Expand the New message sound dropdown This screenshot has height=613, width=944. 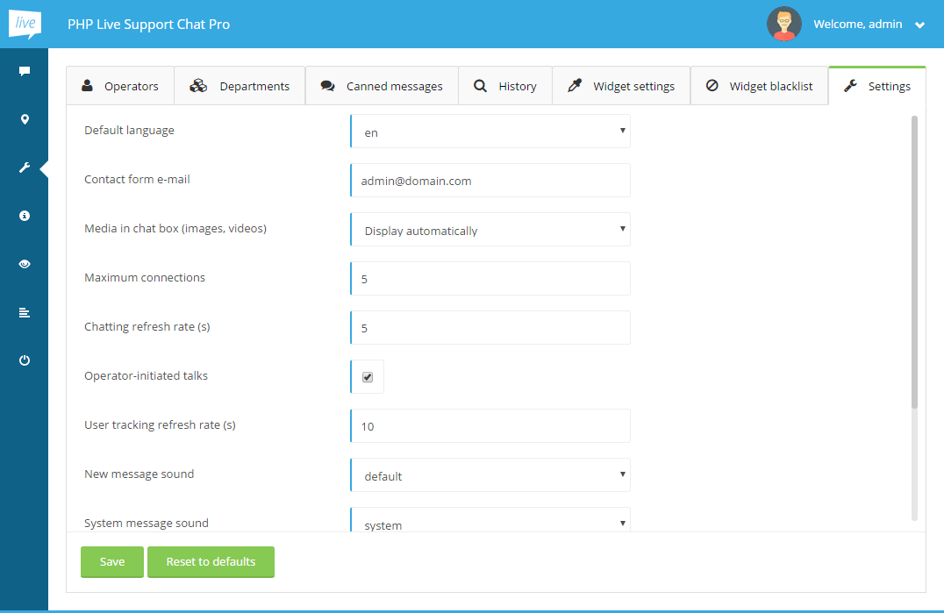tap(490, 475)
